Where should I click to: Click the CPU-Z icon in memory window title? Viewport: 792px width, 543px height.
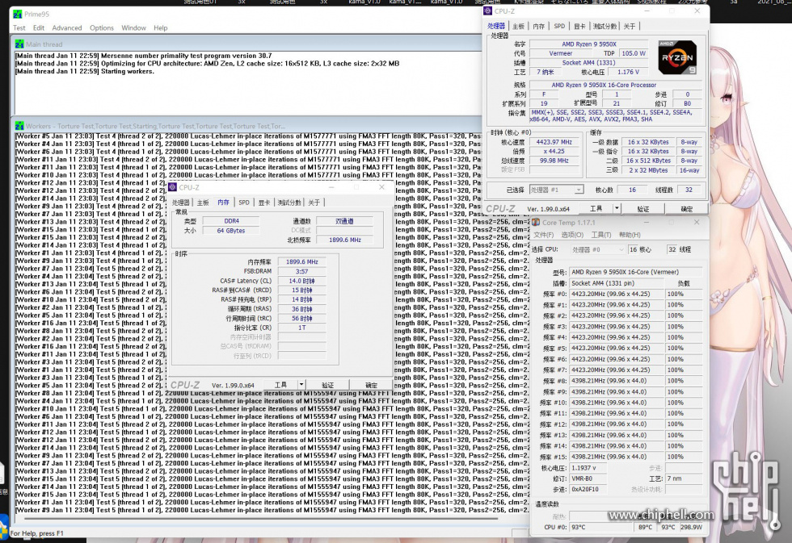tap(173, 187)
